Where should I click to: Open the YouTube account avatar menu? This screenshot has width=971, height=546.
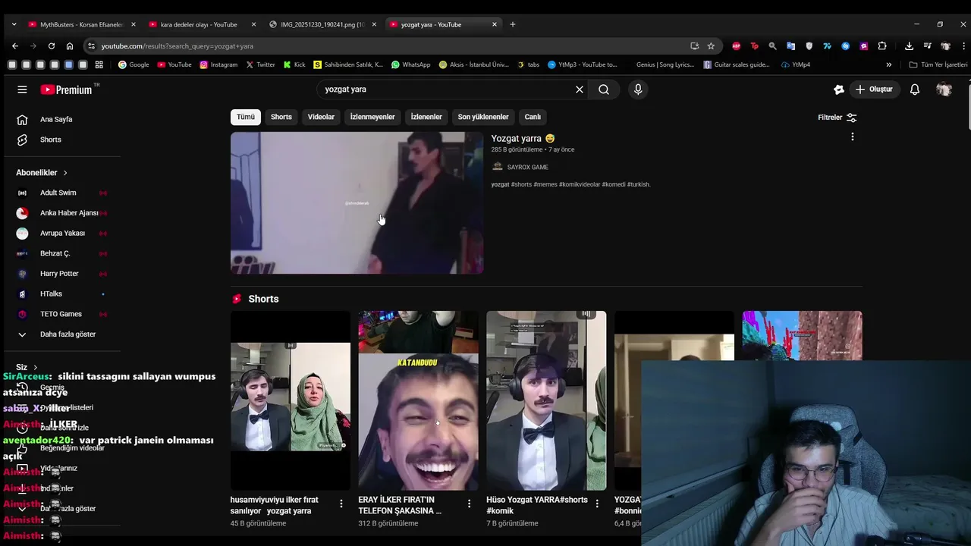click(x=944, y=89)
